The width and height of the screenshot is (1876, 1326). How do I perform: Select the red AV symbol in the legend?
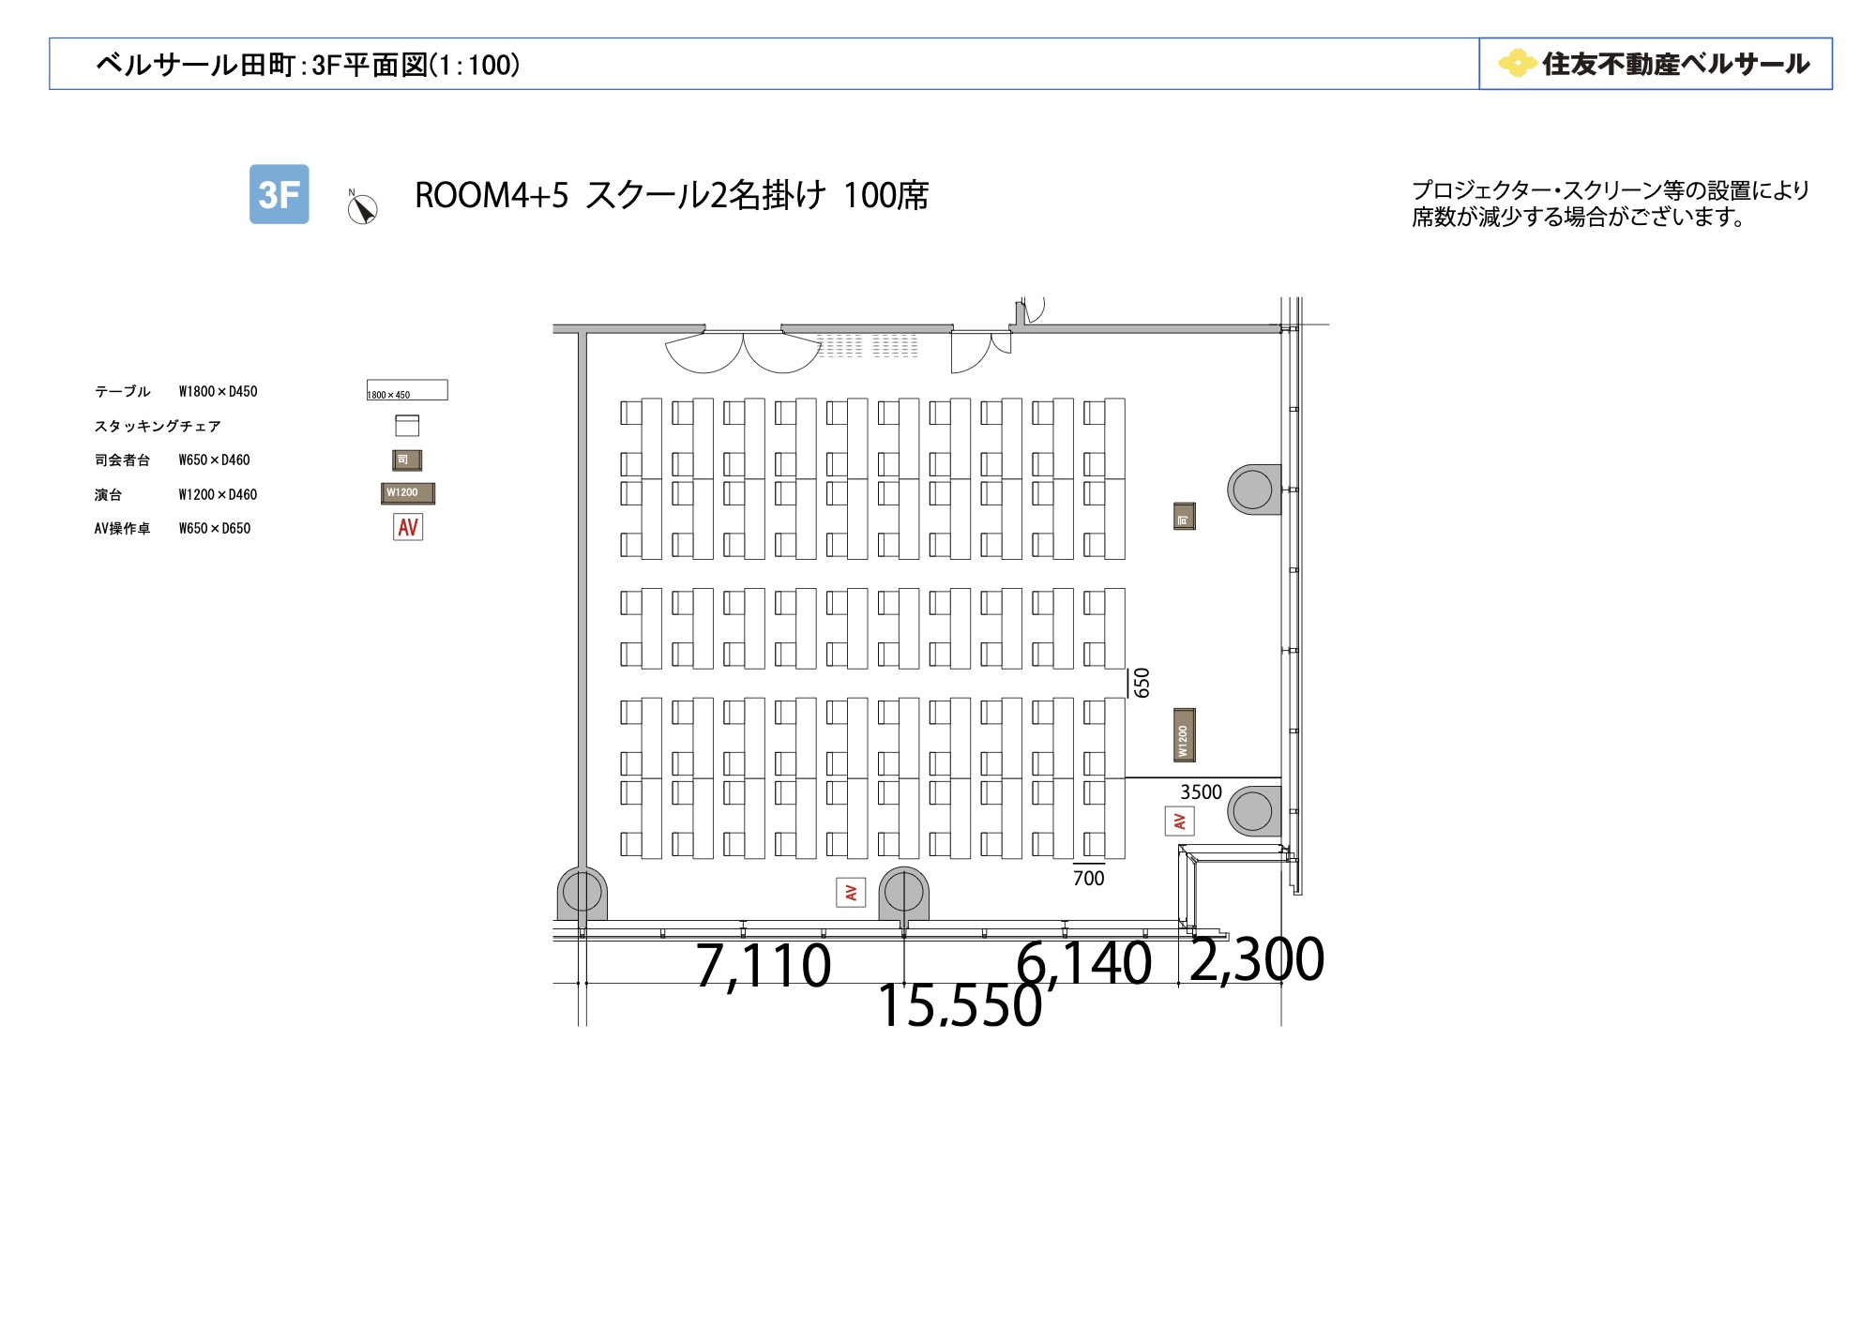coord(408,527)
